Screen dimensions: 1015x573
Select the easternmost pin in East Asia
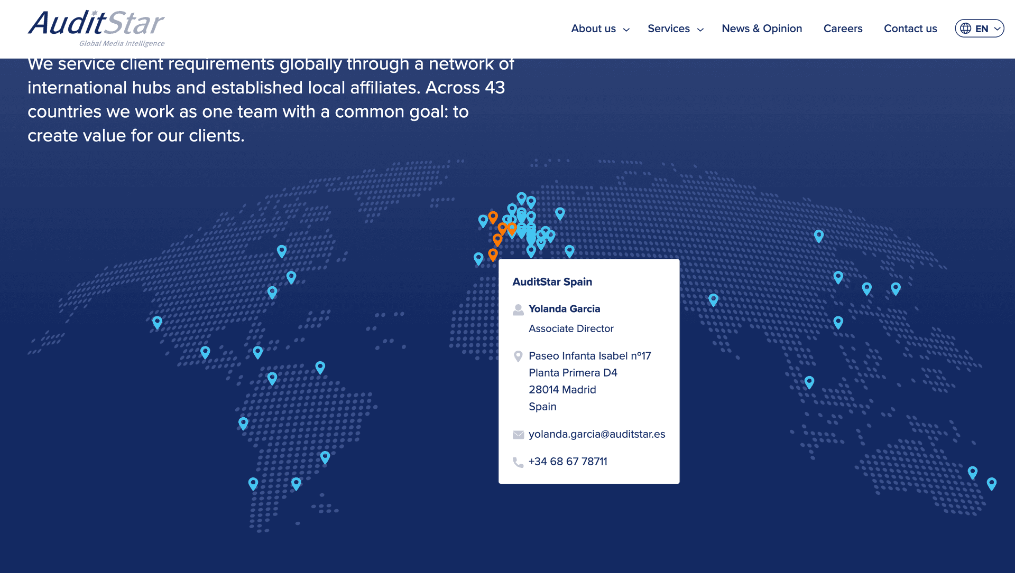coord(896,288)
